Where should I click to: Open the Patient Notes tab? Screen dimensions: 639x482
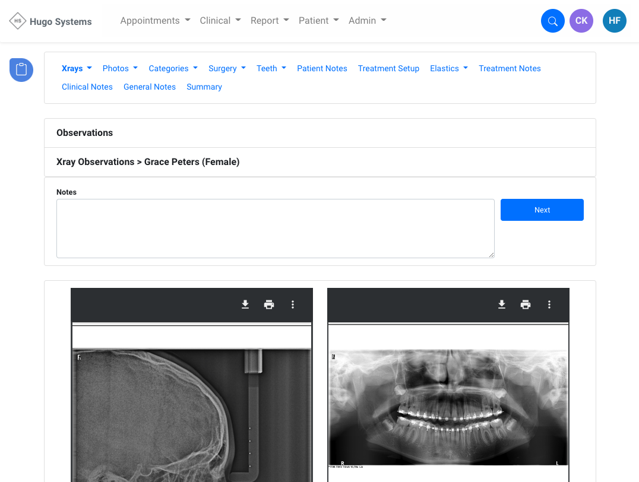click(322, 68)
